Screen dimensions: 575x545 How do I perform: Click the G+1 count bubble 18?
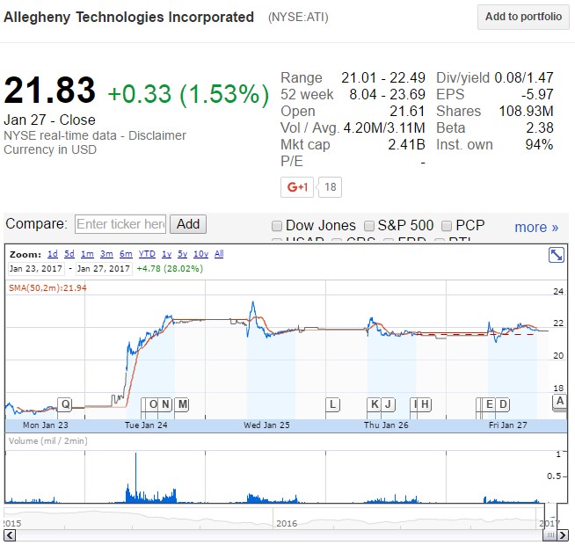330,187
